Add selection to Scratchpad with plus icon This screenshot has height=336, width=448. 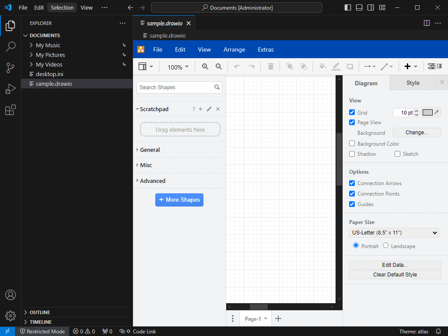click(x=200, y=109)
